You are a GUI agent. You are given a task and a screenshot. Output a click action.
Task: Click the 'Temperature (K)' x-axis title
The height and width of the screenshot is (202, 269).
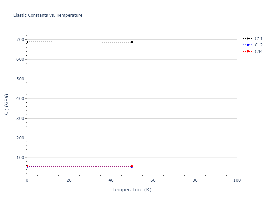132,190
